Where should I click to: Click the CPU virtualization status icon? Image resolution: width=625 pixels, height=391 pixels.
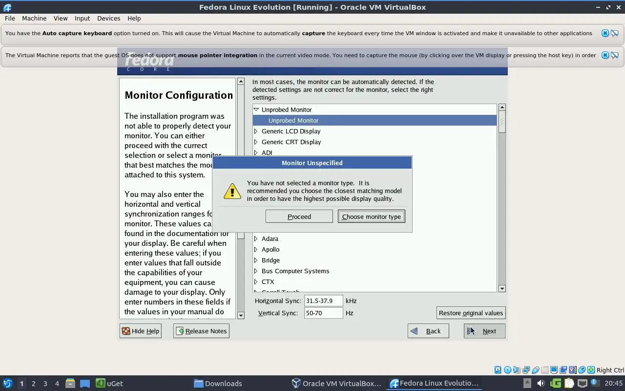pyautogui.click(x=573, y=370)
